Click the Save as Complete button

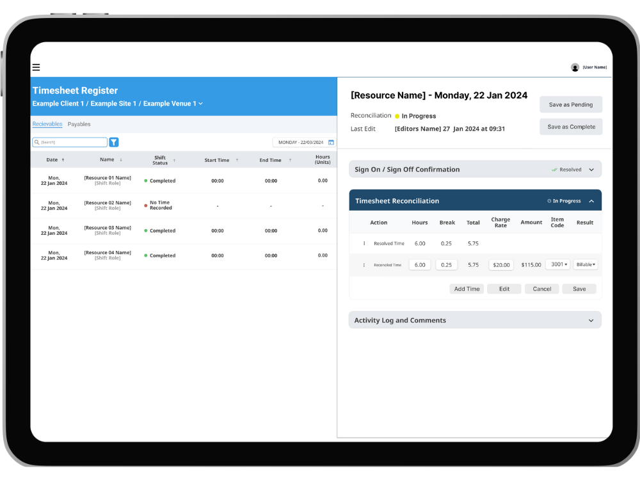[571, 127]
